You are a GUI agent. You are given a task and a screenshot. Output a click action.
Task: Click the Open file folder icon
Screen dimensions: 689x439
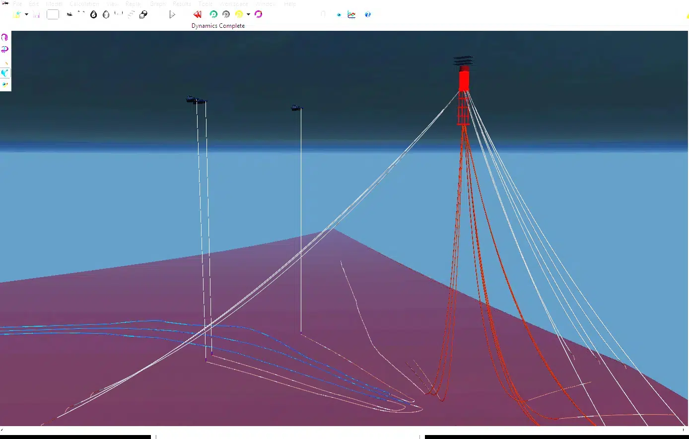click(17, 15)
